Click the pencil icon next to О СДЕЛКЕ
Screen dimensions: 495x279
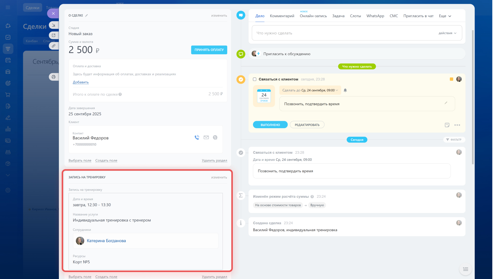[87, 15]
